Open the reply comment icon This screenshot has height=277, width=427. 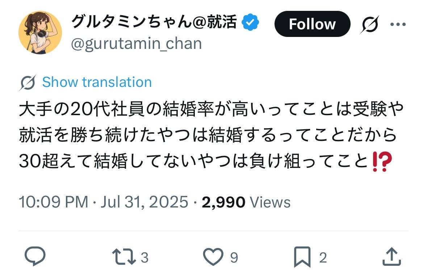click(x=35, y=257)
